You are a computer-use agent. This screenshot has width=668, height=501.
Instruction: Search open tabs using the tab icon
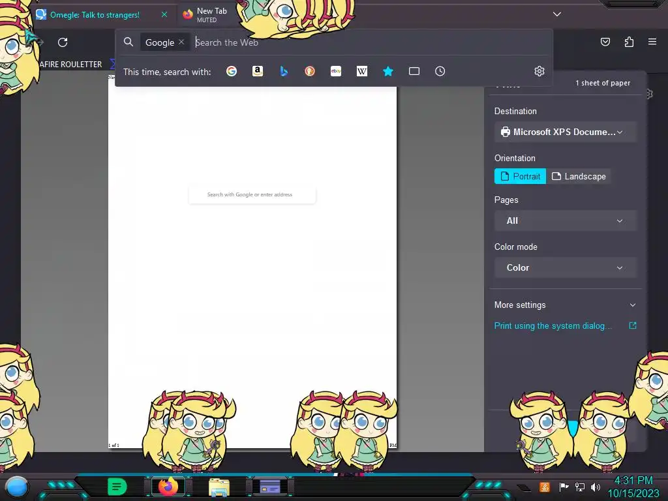point(414,71)
